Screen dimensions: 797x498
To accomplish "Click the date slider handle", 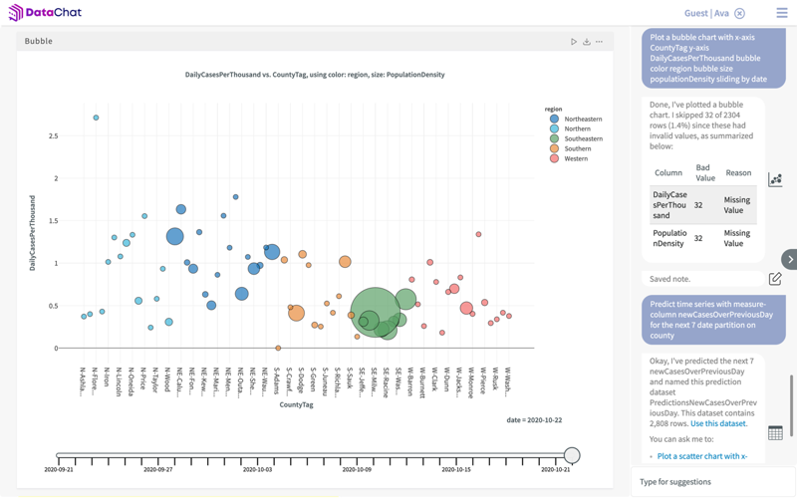I will (x=572, y=455).
